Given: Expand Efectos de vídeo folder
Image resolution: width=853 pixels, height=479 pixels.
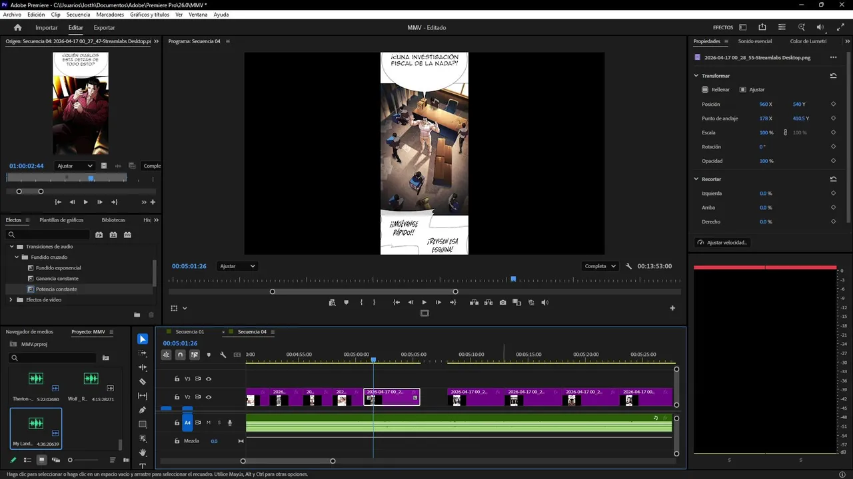Looking at the screenshot, I should pos(11,300).
